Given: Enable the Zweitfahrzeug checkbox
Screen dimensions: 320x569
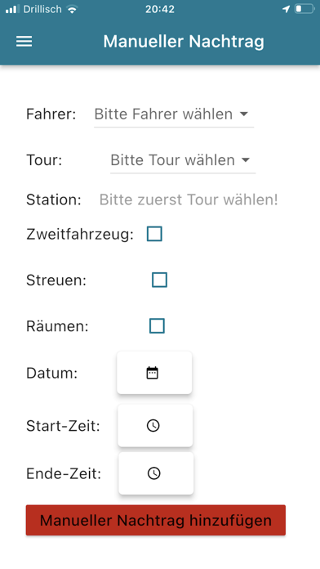Looking at the screenshot, I should [154, 234].
